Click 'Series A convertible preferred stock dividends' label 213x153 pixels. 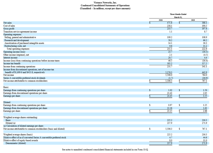(24, 78)
